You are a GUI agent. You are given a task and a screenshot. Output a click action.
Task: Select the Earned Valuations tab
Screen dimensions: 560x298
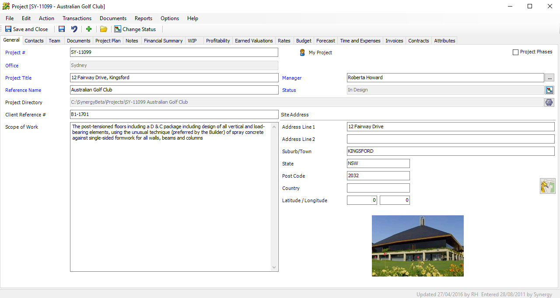tap(254, 41)
